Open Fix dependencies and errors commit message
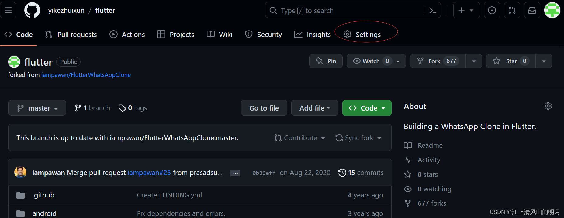This screenshot has height=218, width=564. click(x=181, y=213)
